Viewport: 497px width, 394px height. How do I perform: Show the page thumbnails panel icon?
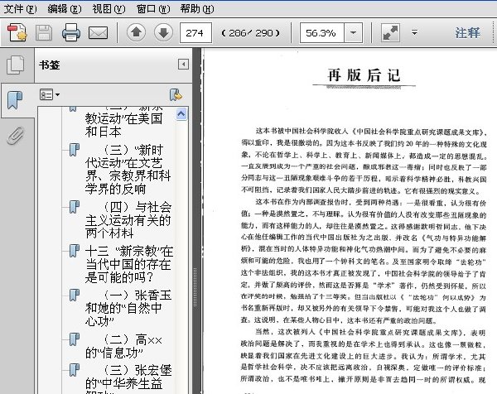tap(16, 65)
